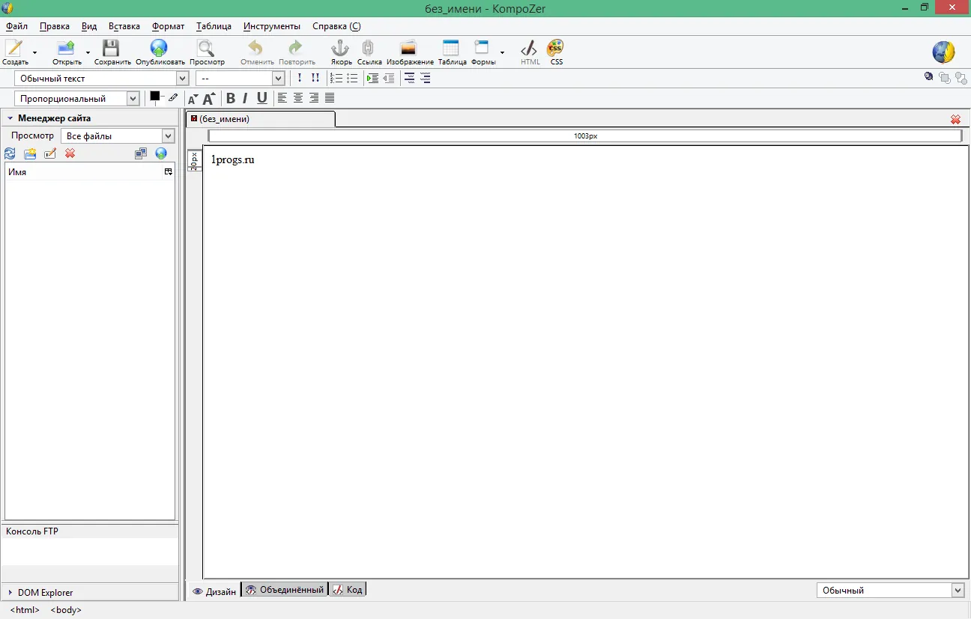This screenshot has height=619, width=971.
Task: Preview page in browser via Просмотр
Action: [205, 48]
